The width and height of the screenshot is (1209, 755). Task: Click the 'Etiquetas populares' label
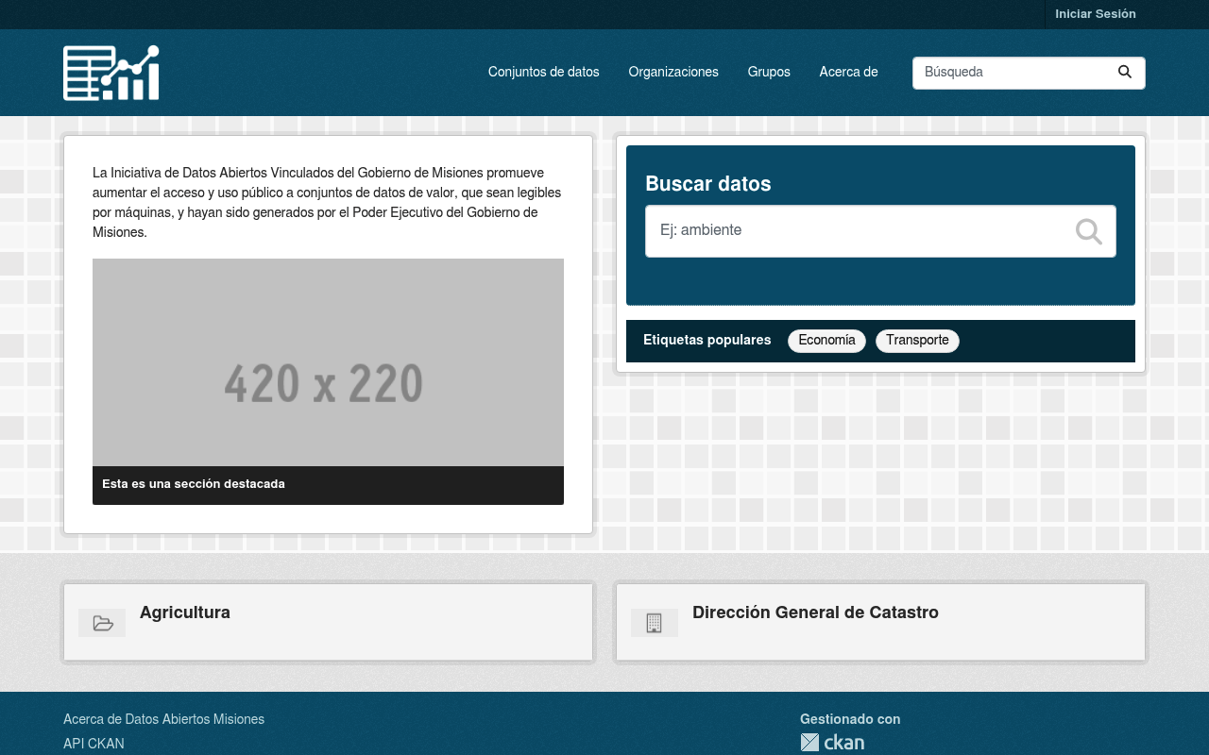(x=707, y=340)
